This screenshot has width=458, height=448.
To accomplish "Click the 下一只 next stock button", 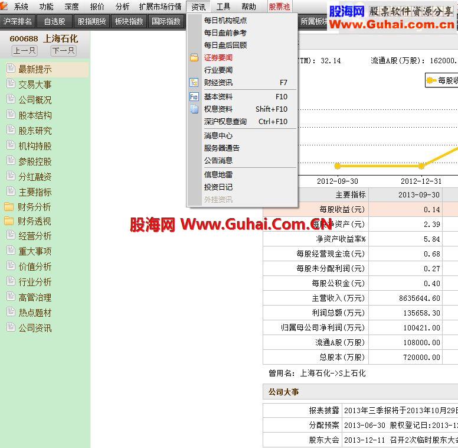I will point(63,51).
